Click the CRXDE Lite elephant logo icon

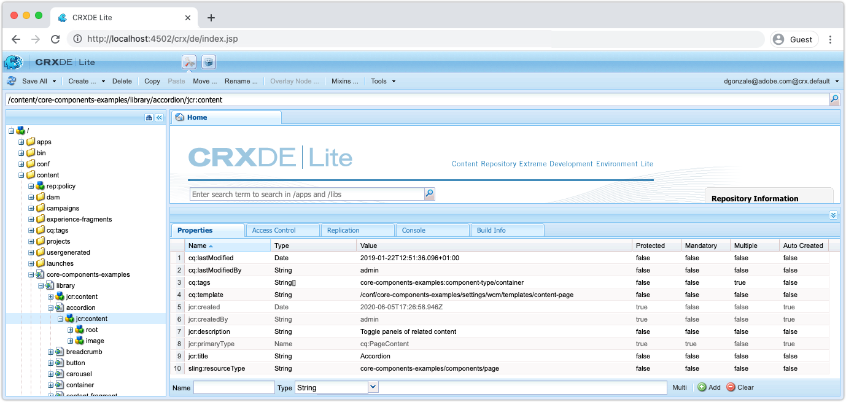(x=13, y=62)
